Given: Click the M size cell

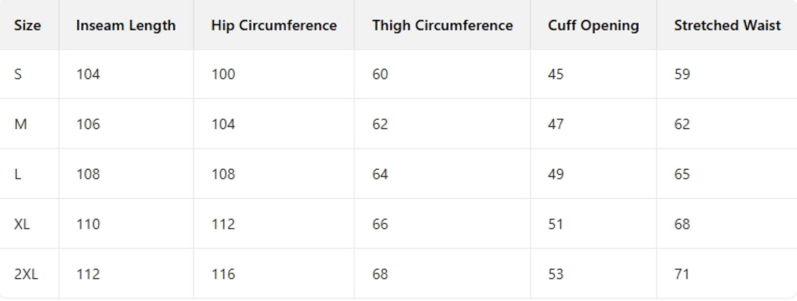Looking at the screenshot, I should [21, 124].
